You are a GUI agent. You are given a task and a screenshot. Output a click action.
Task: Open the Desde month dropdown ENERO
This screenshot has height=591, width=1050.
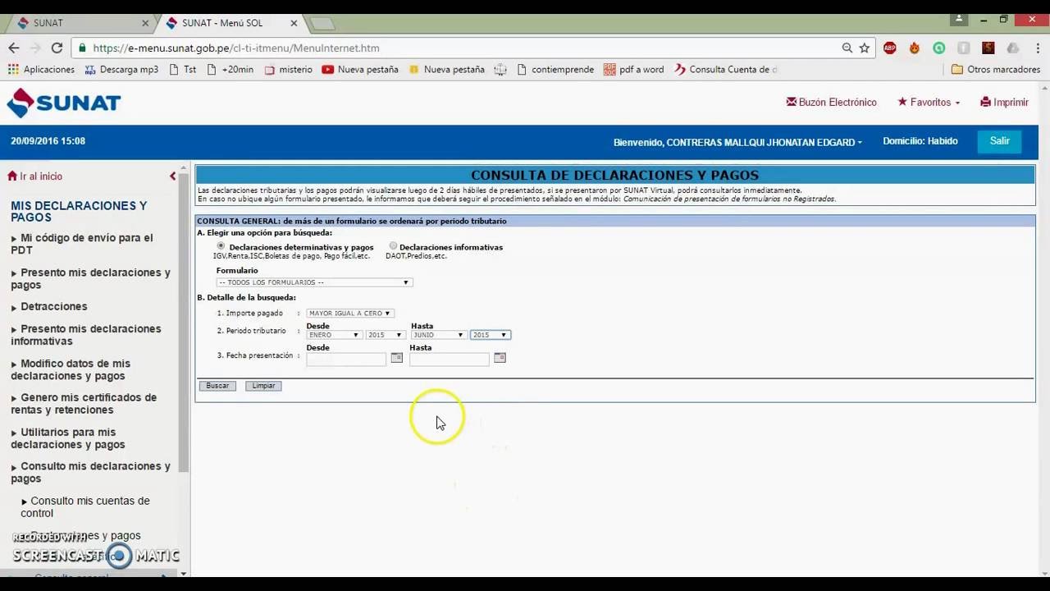click(333, 335)
